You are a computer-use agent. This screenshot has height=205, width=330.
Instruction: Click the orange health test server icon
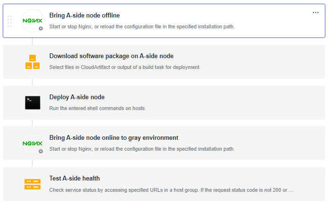33,184
